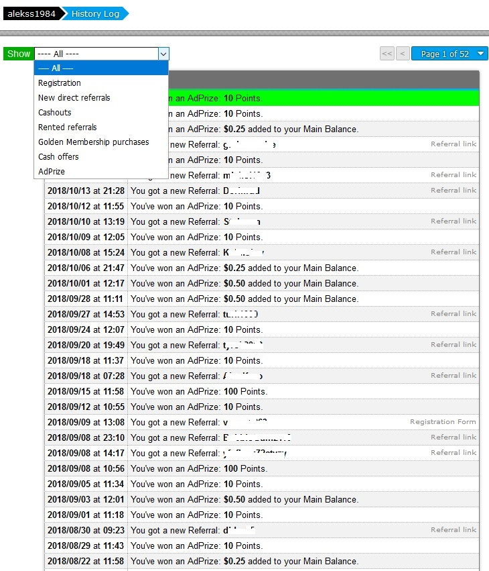Click 'Referral link' on the 2018/10/13 entry
The image size is (489, 571).
point(453,191)
